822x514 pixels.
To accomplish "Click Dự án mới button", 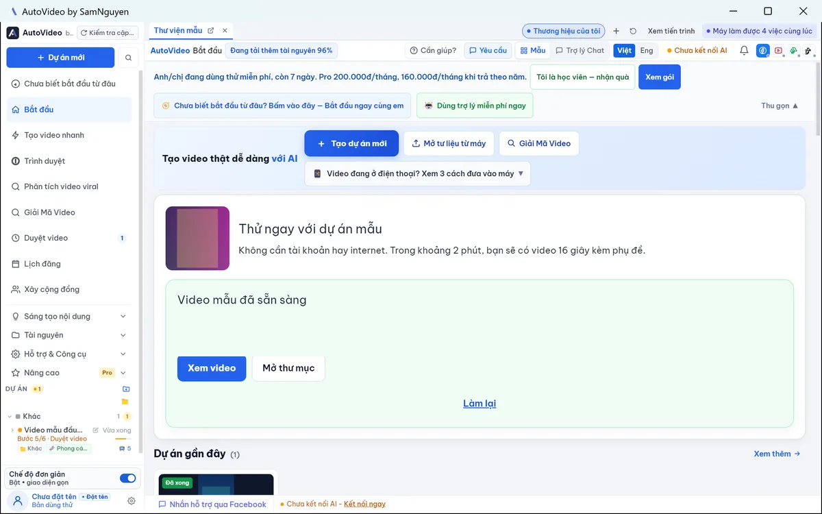I will pyautogui.click(x=60, y=58).
